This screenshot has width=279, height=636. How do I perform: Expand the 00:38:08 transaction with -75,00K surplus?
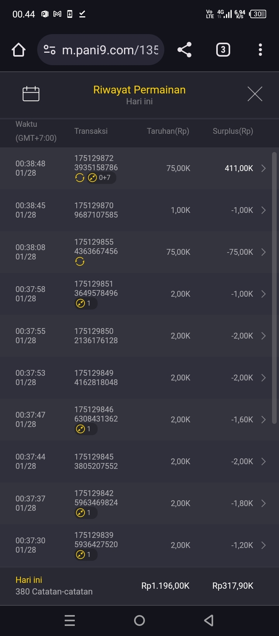[263, 252]
